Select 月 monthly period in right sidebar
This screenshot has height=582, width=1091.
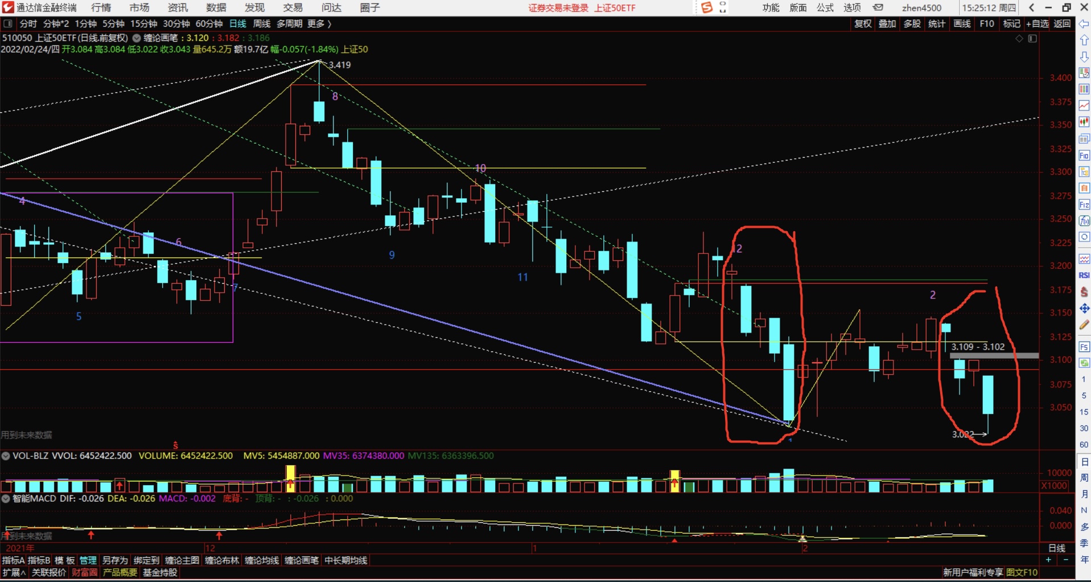point(1084,494)
